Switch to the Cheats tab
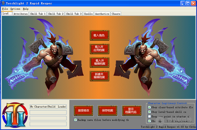 [x=116, y=14]
